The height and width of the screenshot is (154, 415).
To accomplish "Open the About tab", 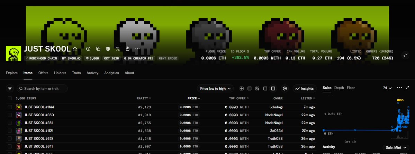I will (x=129, y=73).
